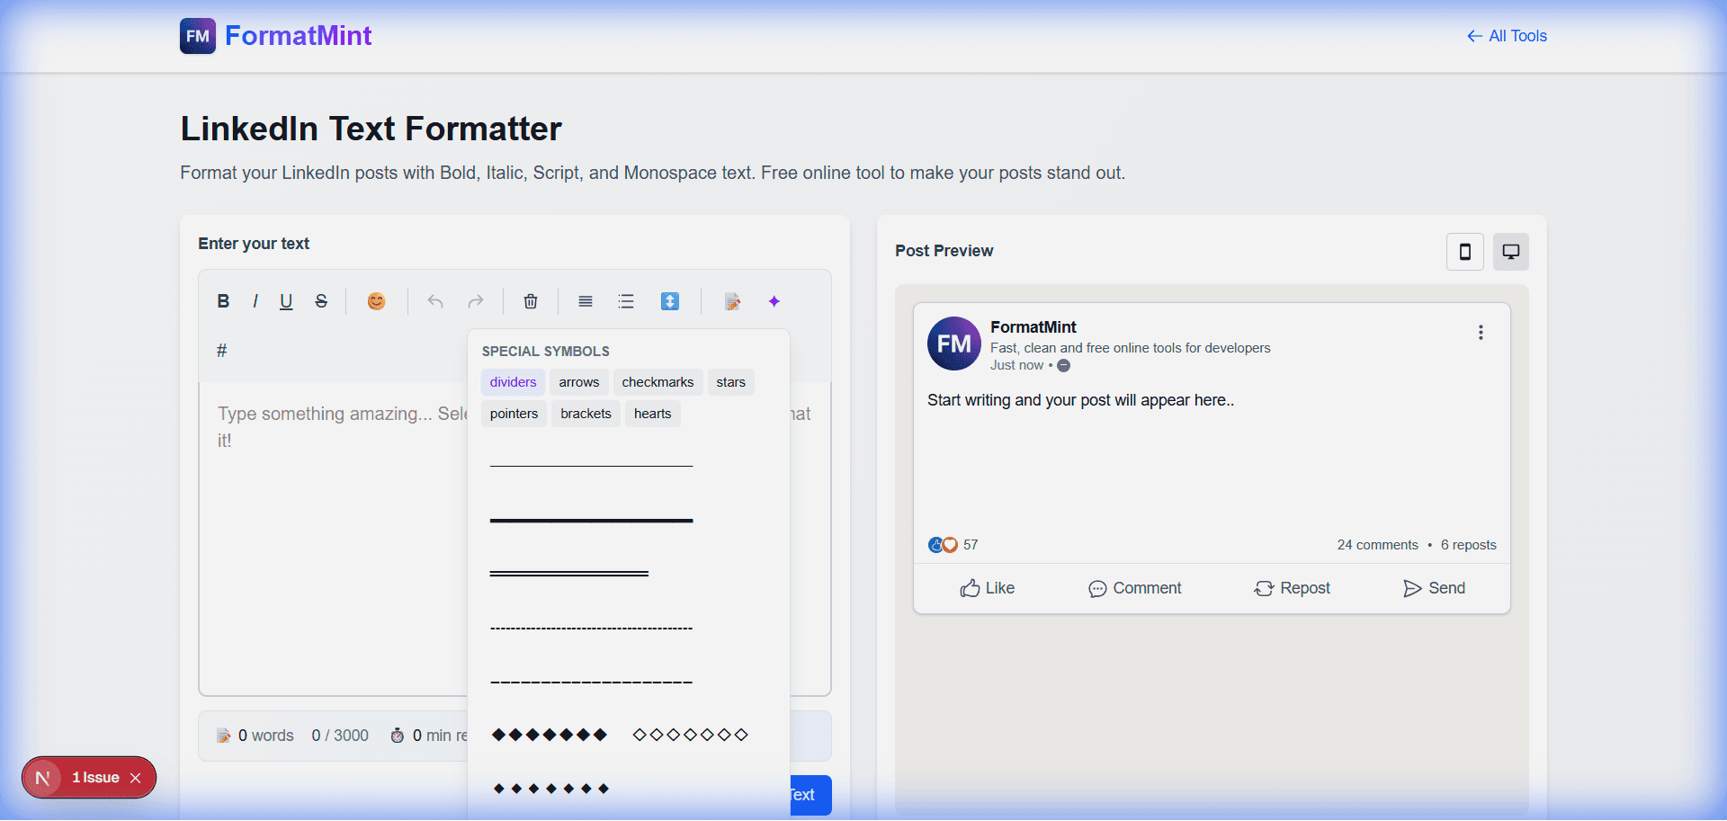Screen dimensions: 1727x821
Task: Open the post's three-dot options menu
Action: (x=1480, y=333)
